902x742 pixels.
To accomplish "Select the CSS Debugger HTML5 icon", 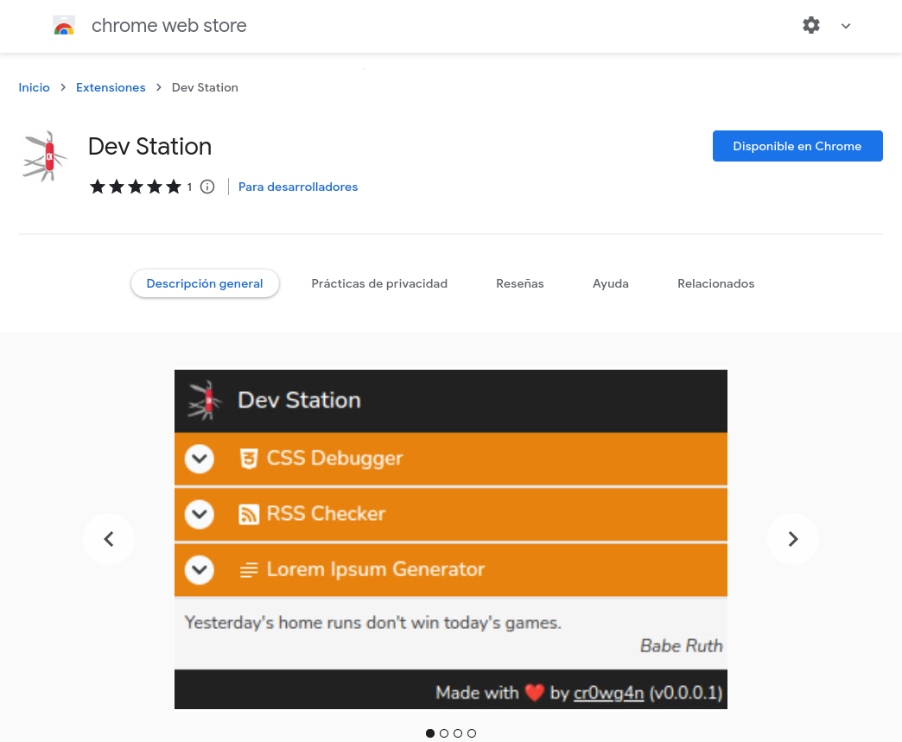I will point(249,459).
